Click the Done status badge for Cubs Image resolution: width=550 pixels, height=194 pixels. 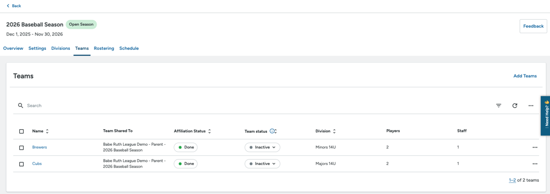186,163
